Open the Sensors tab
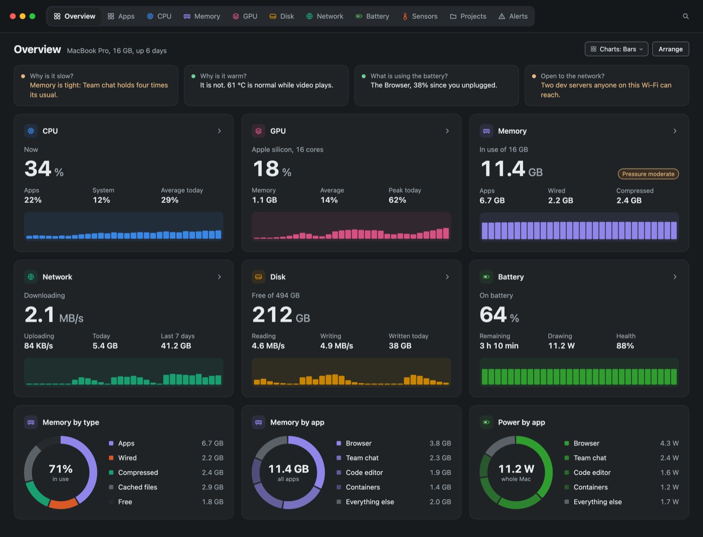The height and width of the screenshot is (537, 703). coord(419,16)
